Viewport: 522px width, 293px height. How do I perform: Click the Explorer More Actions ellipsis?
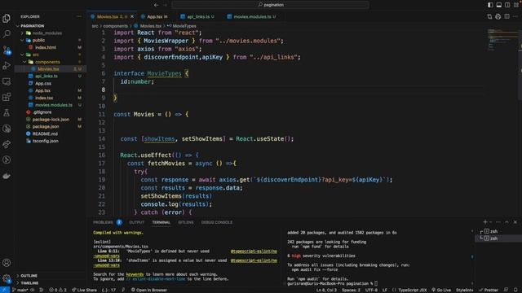[79, 16]
